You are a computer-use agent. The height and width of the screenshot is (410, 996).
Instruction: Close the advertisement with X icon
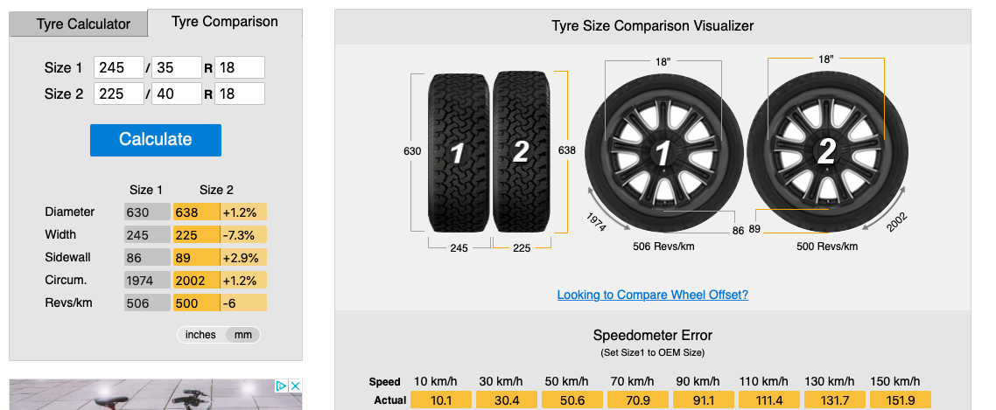pos(295,386)
